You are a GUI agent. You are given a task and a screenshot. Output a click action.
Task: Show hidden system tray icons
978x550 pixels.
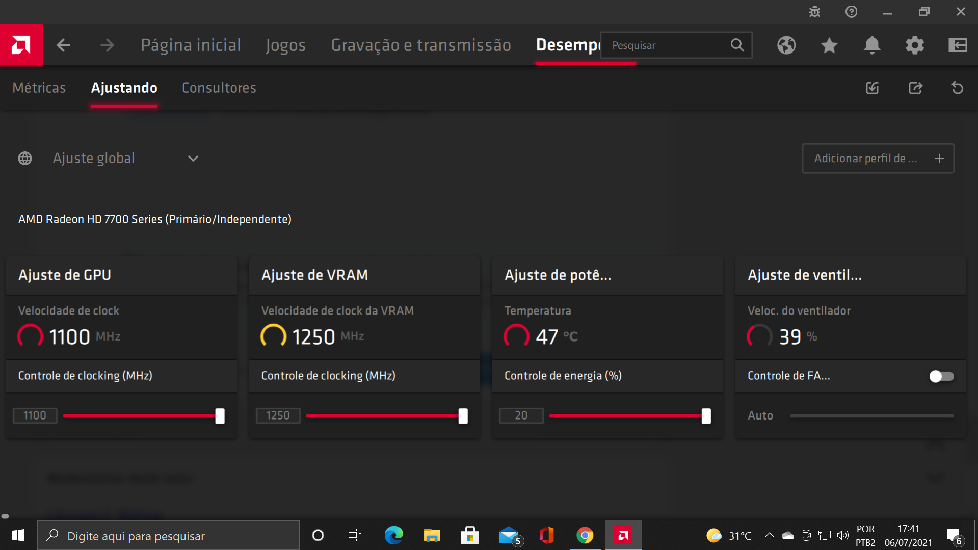click(769, 535)
